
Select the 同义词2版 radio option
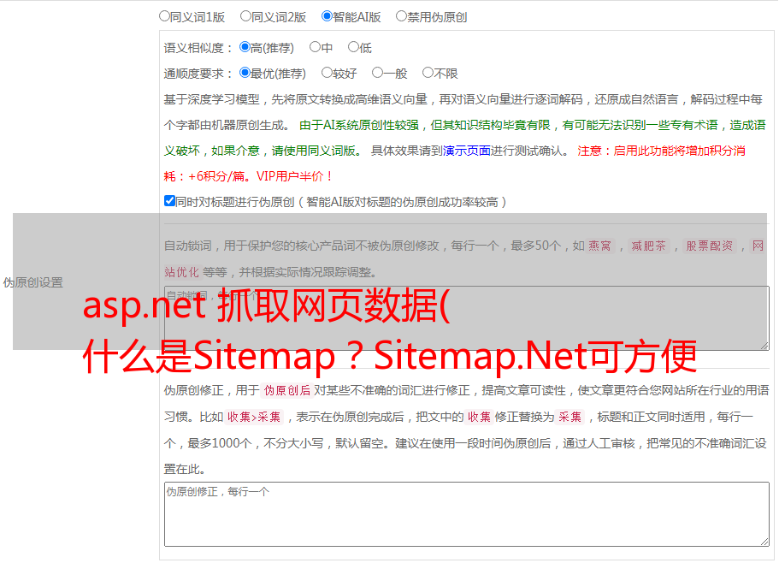(245, 16)
